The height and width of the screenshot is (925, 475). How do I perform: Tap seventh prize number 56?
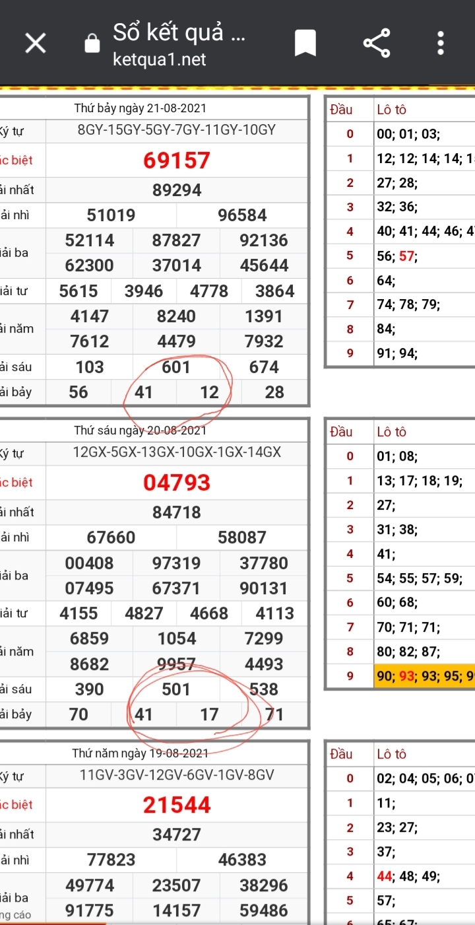[x=79, y=392]
